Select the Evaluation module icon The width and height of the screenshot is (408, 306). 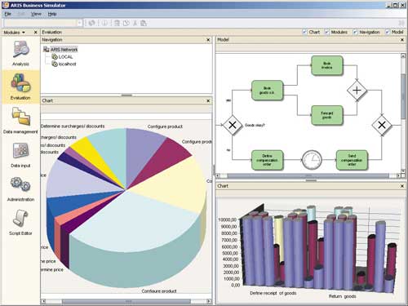[20, 82]
